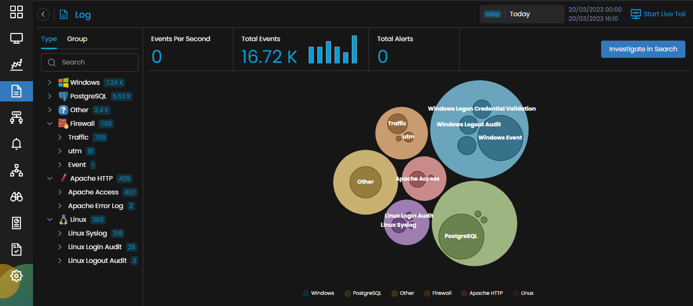Toggle Apache HTTP series in chart legend
The image size is (693, 306).
click(482, 293)
